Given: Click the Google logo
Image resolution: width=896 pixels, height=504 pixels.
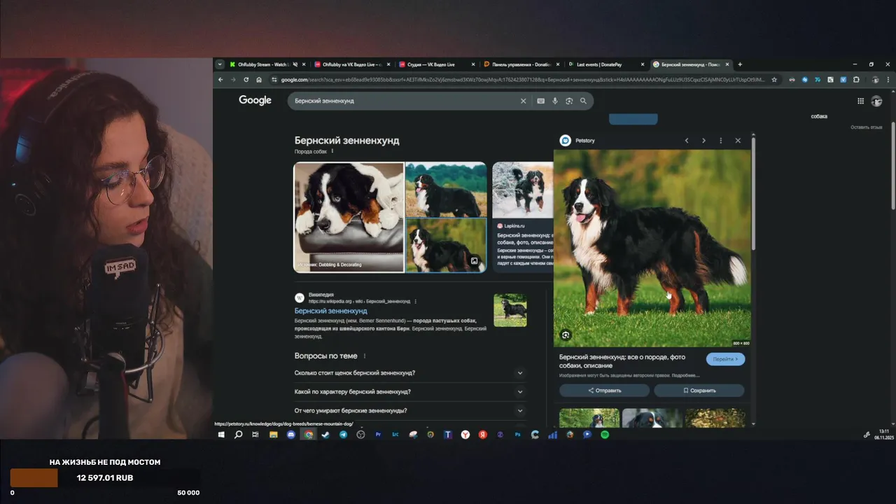Looking at the screenshot, I should click(255, 101).
